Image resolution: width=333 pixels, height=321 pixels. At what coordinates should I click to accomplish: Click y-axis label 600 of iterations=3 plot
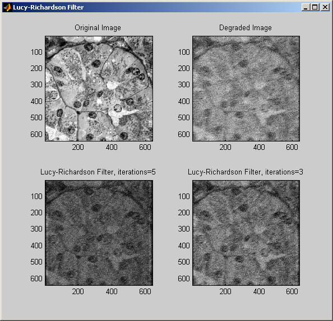pos(184,278)
